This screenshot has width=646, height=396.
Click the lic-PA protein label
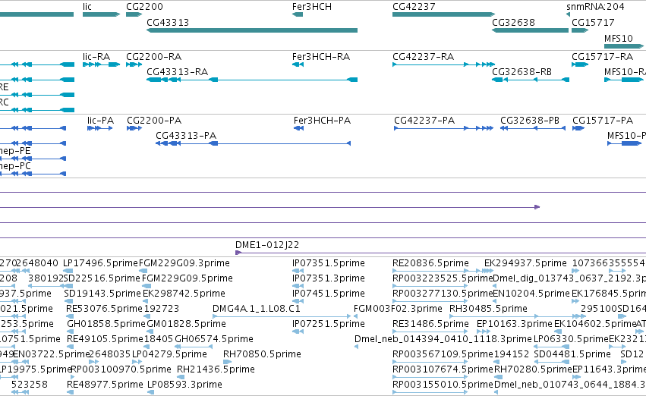[x=100, y=120]
